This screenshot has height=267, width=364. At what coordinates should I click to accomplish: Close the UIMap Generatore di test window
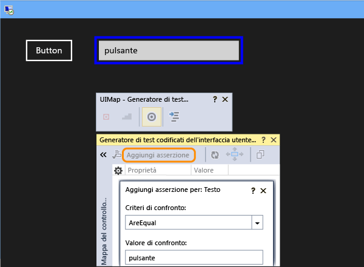point(225,99)
